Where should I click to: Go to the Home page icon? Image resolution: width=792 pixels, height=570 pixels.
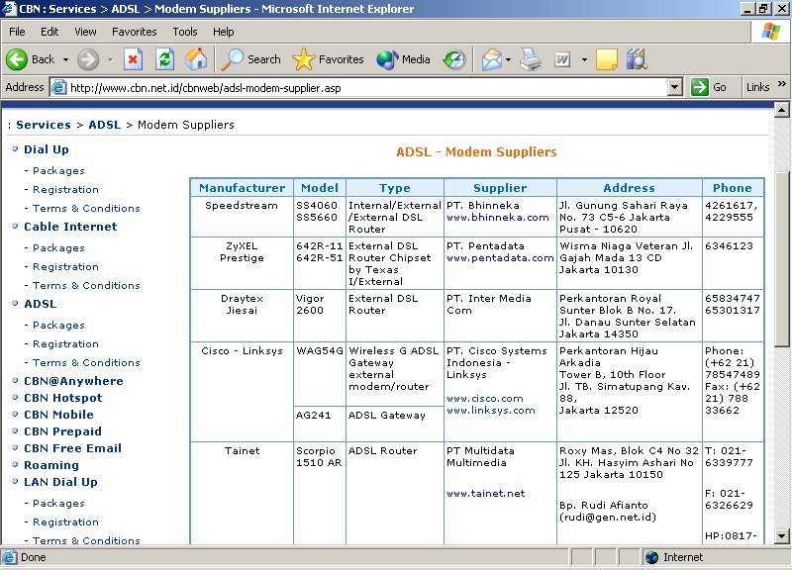click(196, 59)
